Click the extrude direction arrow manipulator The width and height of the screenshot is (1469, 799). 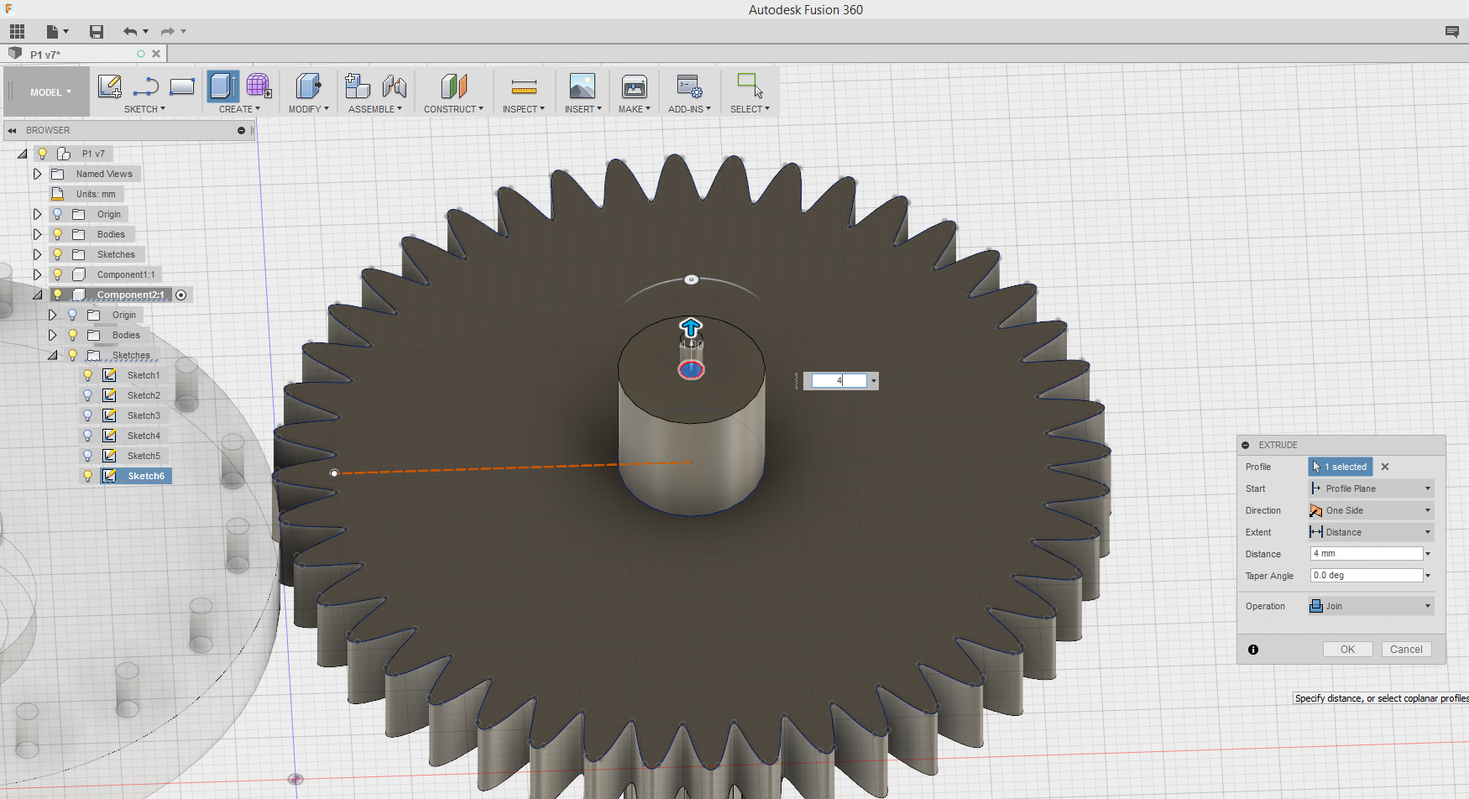tap(691, 327)
